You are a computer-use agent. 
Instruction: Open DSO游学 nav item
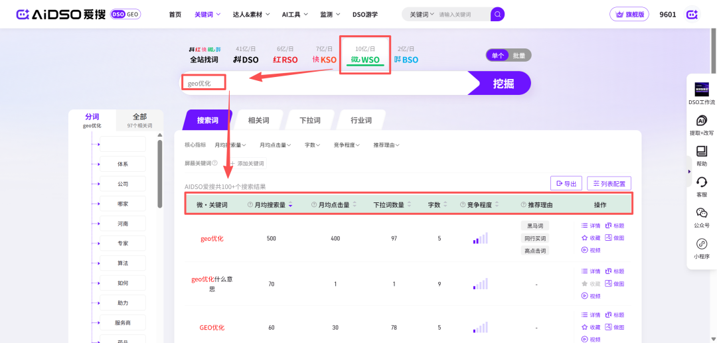(365, 14)
